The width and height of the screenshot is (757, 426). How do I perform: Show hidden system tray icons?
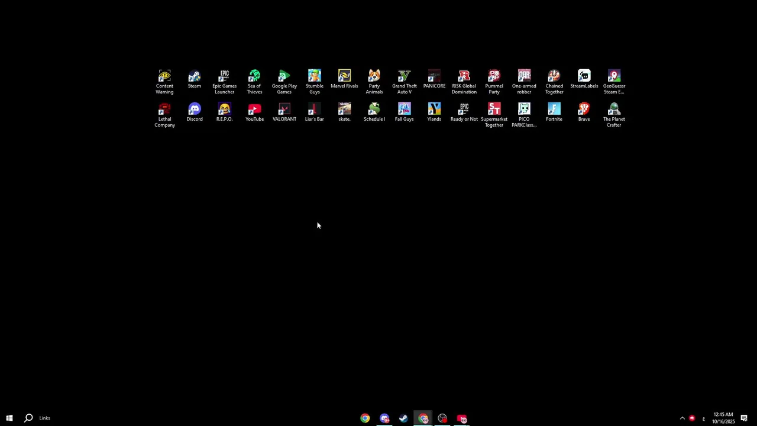[682, 418]
